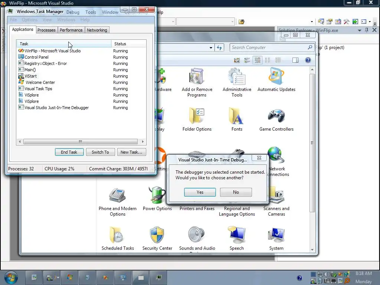Viewport: 380px width, 285px height.
Task: Click No in the debugger dialog
Action: tap(236, 192)
